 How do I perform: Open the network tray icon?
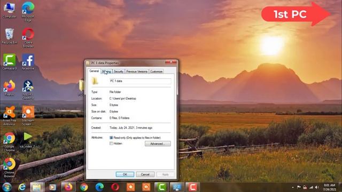(x=311, y=187)
